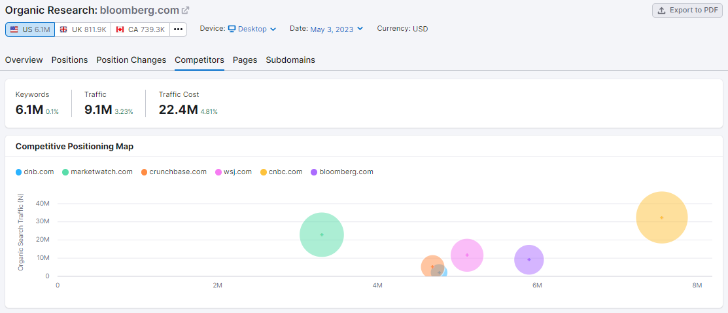
Task: Open the Date May 3, 2023 picker
Action: pyautogui.click(x=336, y=29)
